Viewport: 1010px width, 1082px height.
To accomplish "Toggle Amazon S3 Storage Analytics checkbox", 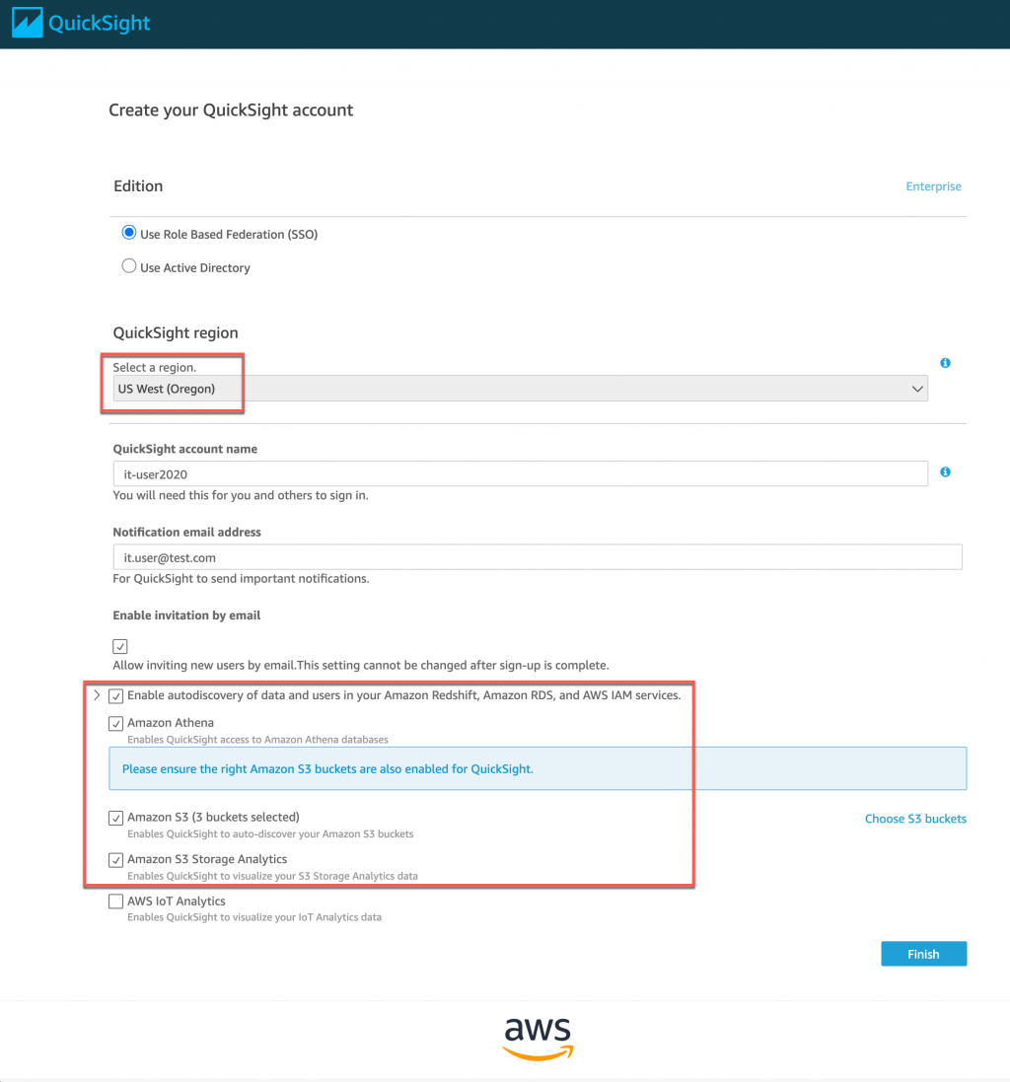I will point(116,860).
